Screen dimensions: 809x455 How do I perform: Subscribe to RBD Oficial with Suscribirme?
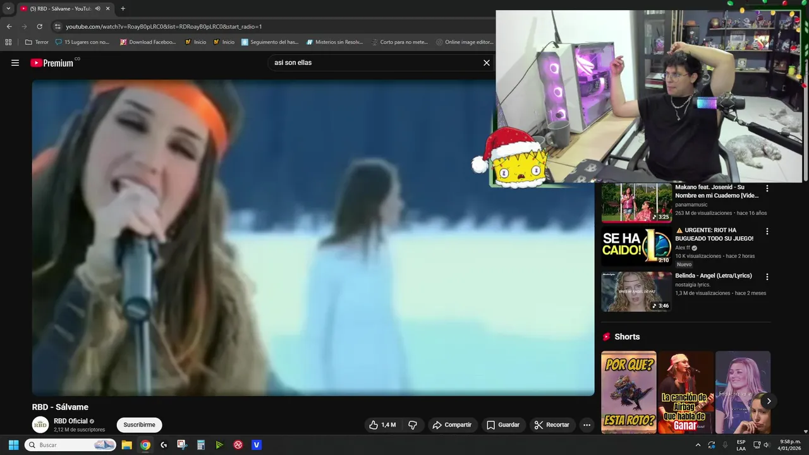pos(139,425)
